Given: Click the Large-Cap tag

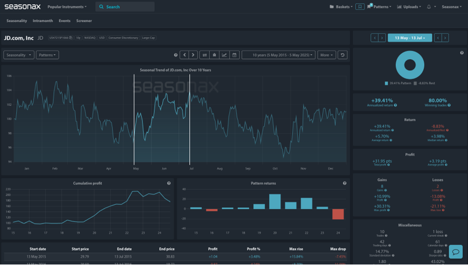Looking at the screenshot, I should pyautogui.click(x=148, y=38).
